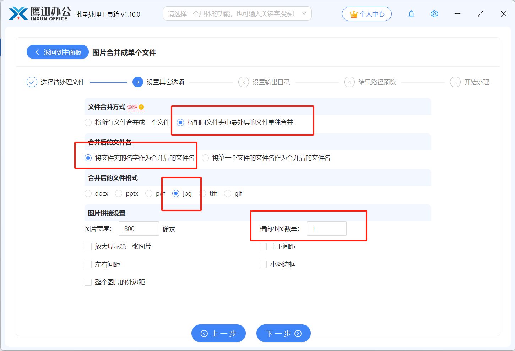
Task: Click the step 3 number circle
Action: click(244, 82)
